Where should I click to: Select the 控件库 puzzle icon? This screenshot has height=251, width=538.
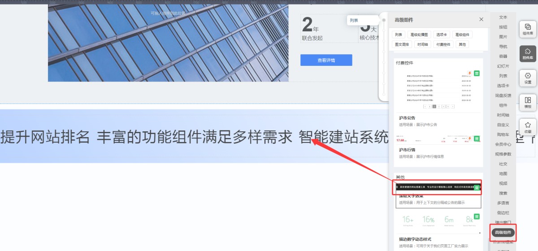[528, 53]
